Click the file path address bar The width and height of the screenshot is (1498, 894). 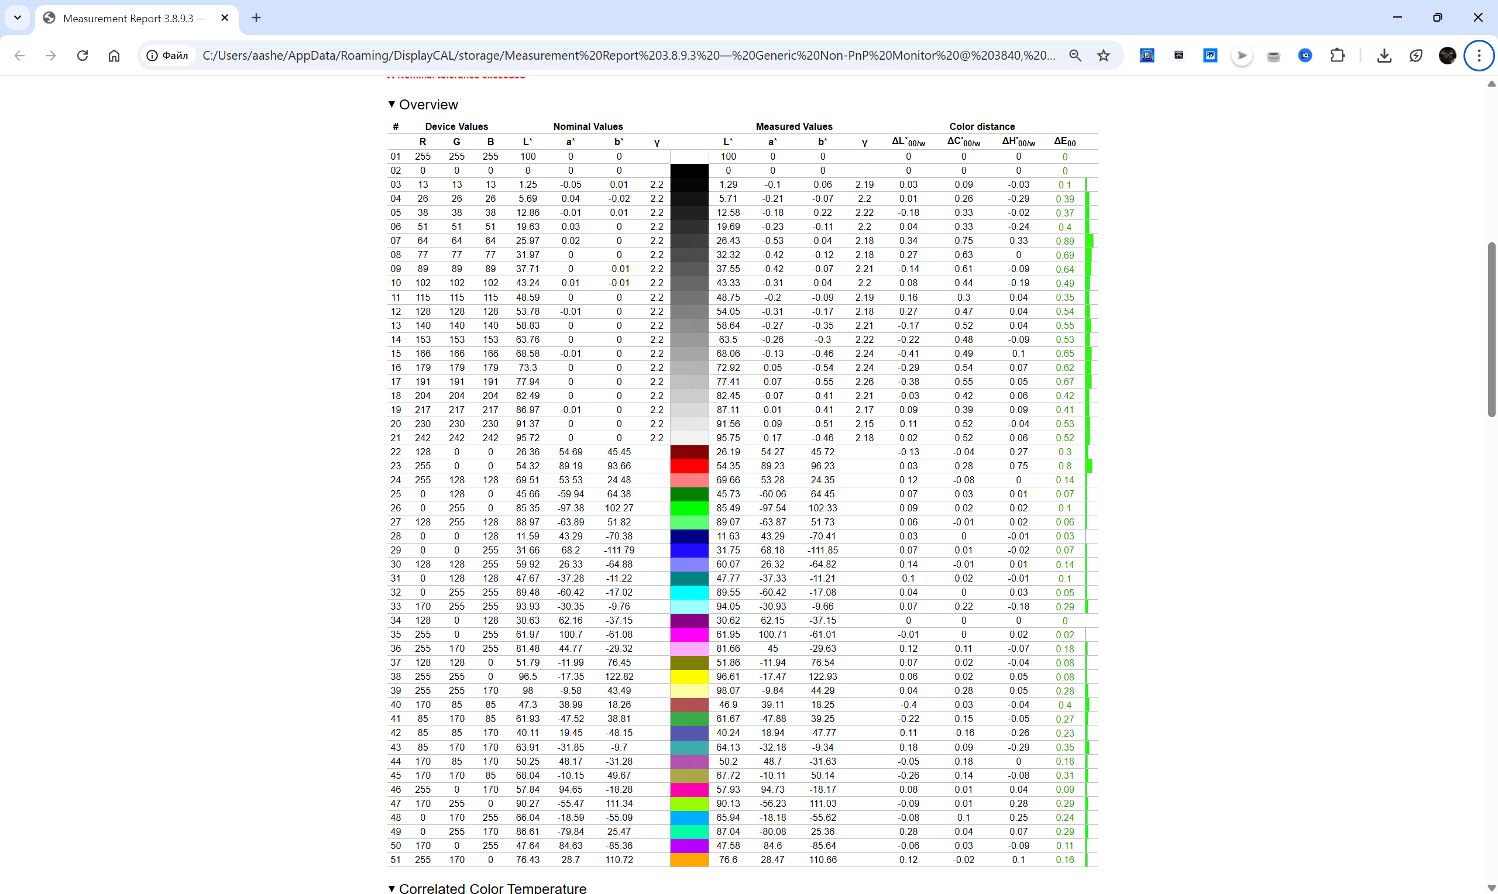(628, 56)
